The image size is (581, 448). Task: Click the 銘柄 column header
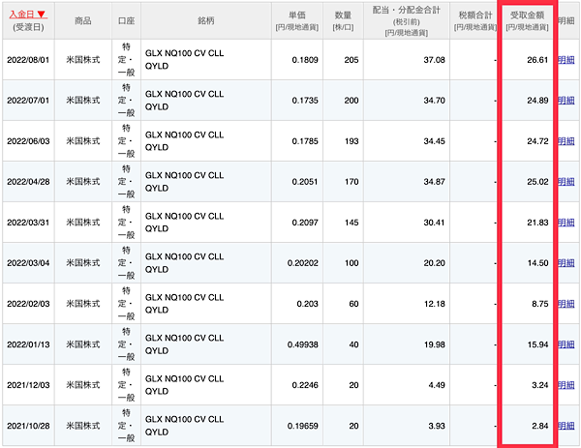click(206, 20)
